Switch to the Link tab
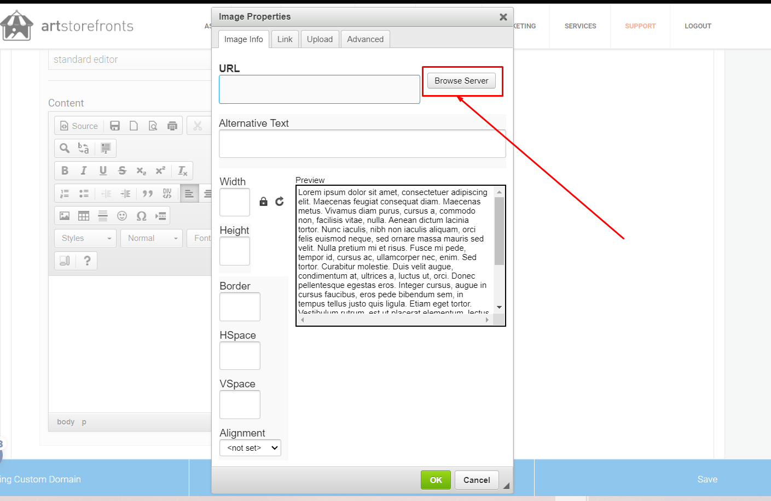This screenshot has width=771, height=501. (285, 39)
